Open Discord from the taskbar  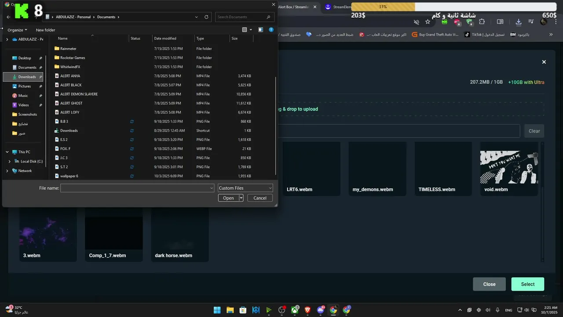tap(321, 310)
